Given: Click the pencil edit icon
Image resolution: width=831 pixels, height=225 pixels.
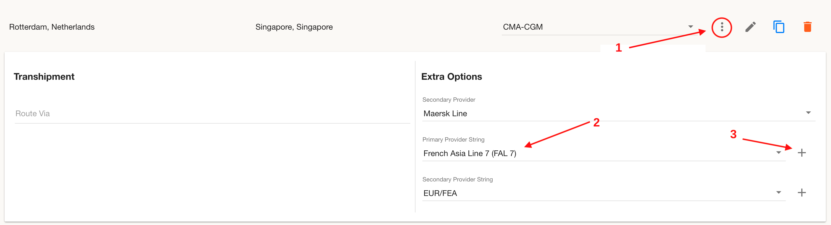Looking at the screenshot, I should coord(750,27).
